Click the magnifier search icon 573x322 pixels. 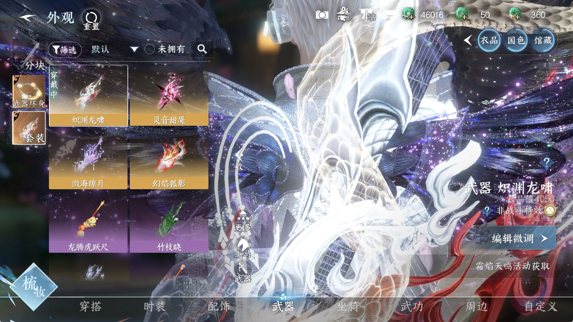pyautogui.click(x=202, y=49)
